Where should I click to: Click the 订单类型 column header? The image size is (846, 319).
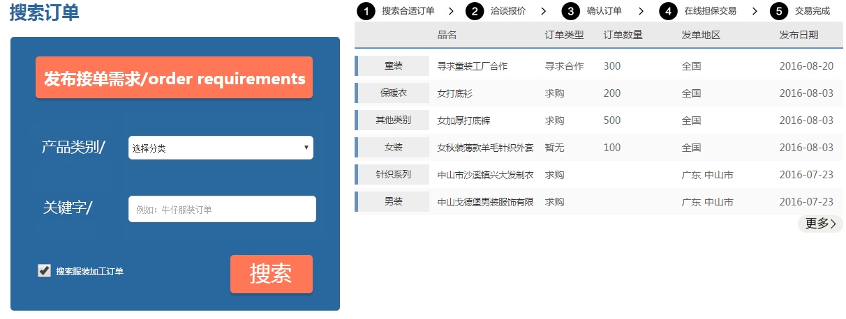pyautogui.click(x=564, y=35)
